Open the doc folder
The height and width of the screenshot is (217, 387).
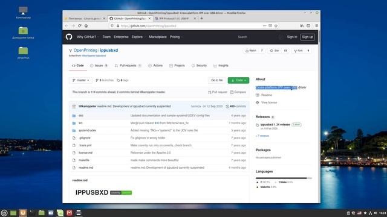point(81,115)
